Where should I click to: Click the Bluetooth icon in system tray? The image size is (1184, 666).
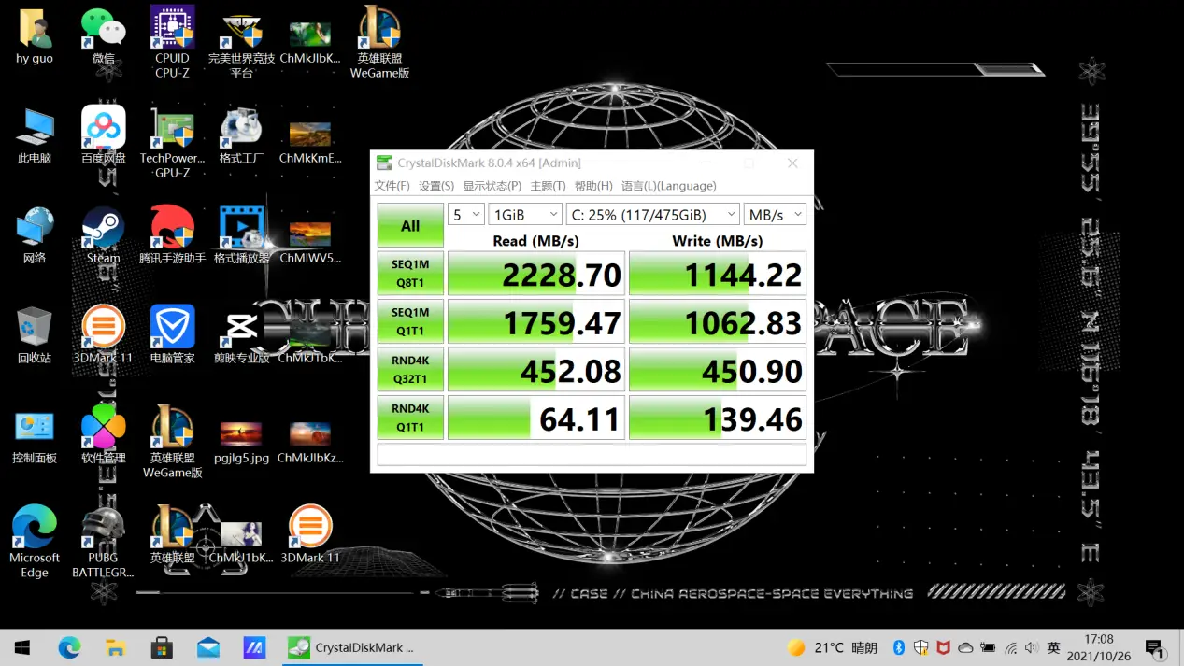pyautogui.click(x=899, y=647)
